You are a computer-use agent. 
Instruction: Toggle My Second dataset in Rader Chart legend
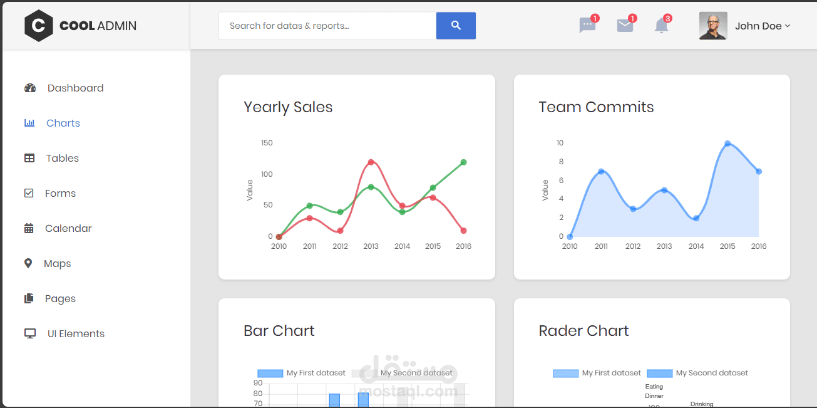pyautogui.click(x=697, y=373)
